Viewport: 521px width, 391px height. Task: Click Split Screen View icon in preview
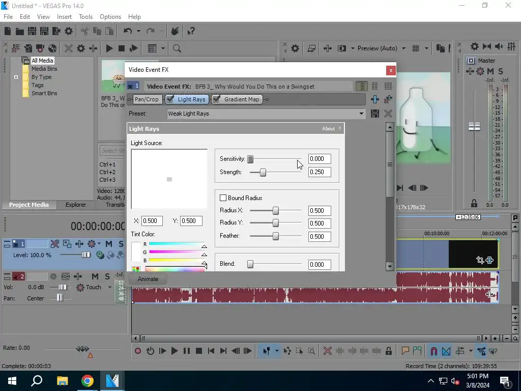(x=341, y=48)
